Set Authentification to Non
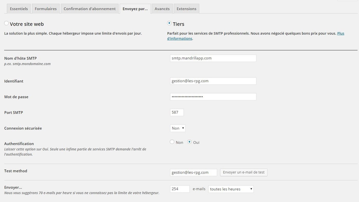 pos(172,142)
